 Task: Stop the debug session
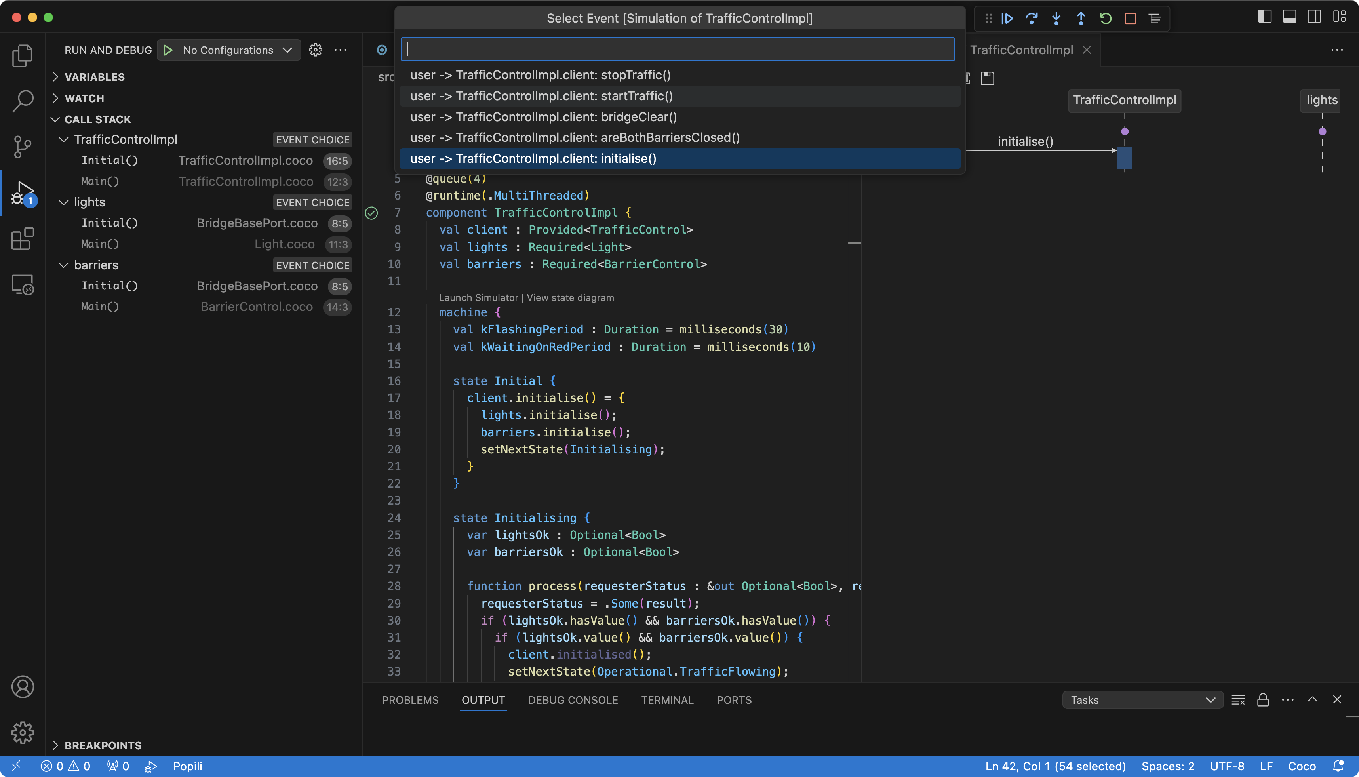pos(1130,19)
